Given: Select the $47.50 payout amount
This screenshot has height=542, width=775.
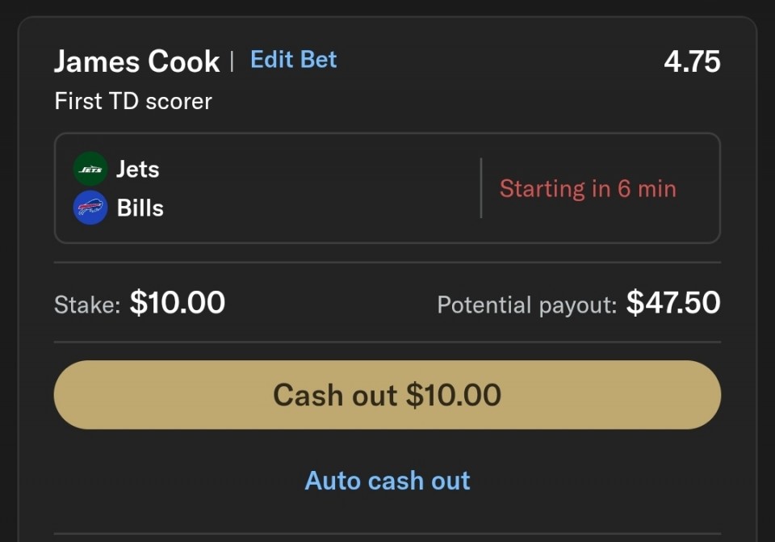Looking at the screenshot, I should (673, 303).
